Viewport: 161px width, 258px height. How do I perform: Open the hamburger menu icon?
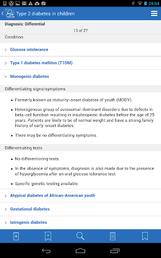(154, 13)
